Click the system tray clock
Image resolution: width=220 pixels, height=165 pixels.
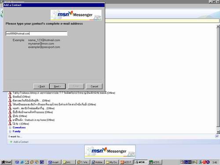pyautogui.click(x=215, y=162)
